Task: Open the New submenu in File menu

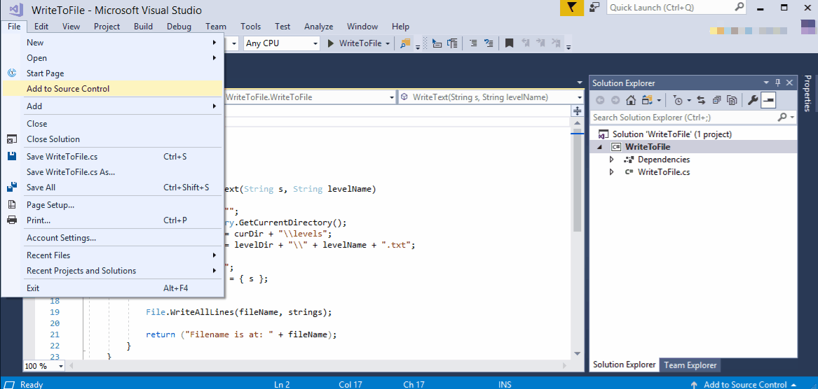Action: point(112,42)
